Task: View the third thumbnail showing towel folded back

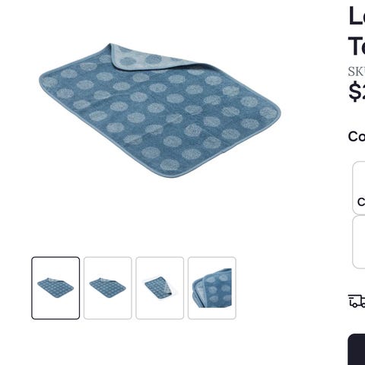Action: click(160, 288)
